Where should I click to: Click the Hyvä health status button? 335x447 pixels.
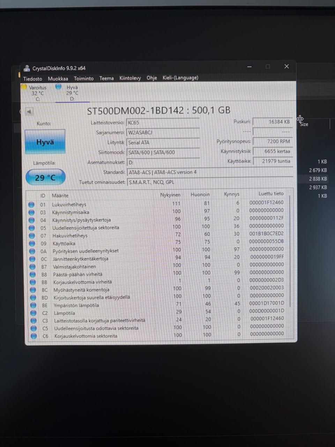45,142
